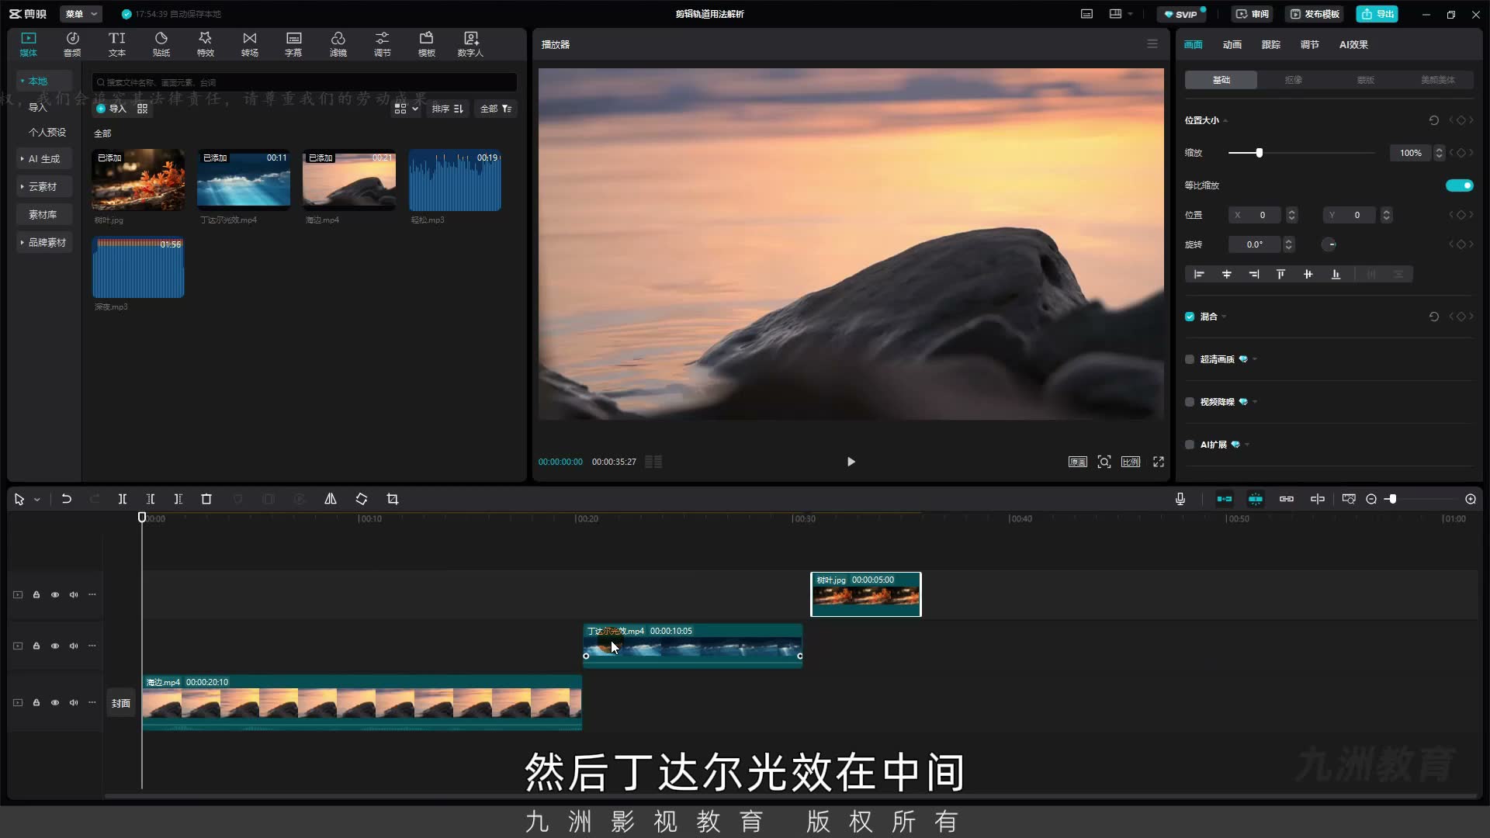Click the zoom-out magnifier on timeline
Viewport: 1490px width, 838px height.
pos(1371,499)
